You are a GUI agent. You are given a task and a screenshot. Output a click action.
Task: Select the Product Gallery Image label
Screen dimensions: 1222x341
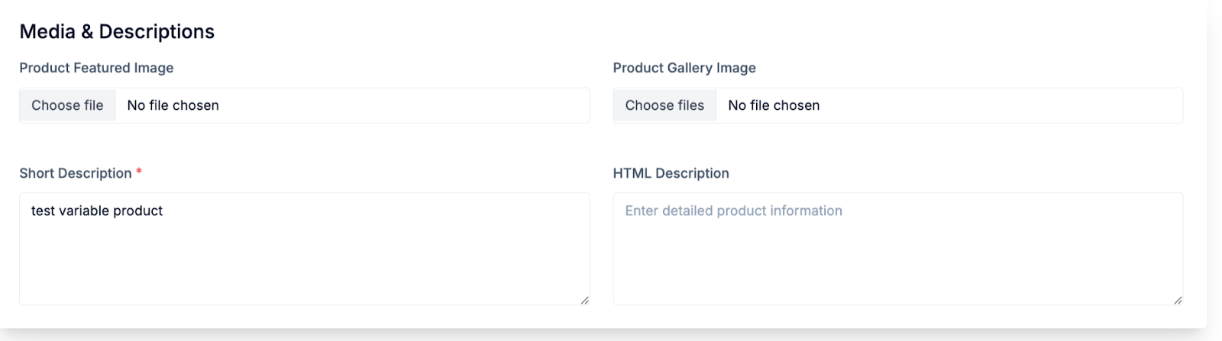pyautogui.click(x=684, y=68)
